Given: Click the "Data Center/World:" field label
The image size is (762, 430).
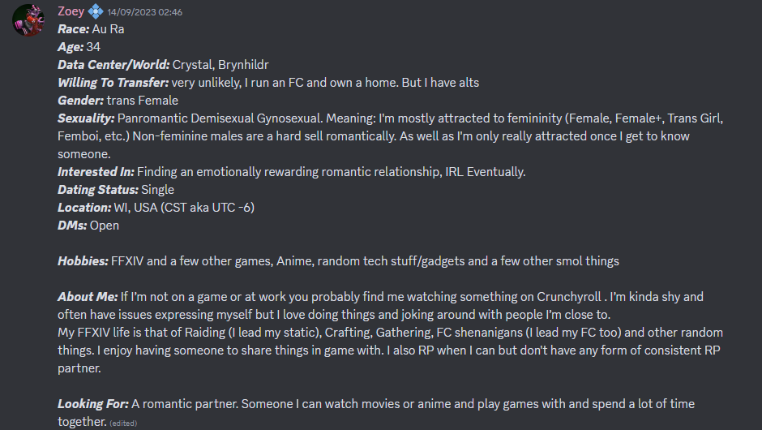Looking at the screenshot, I should 113,65.
